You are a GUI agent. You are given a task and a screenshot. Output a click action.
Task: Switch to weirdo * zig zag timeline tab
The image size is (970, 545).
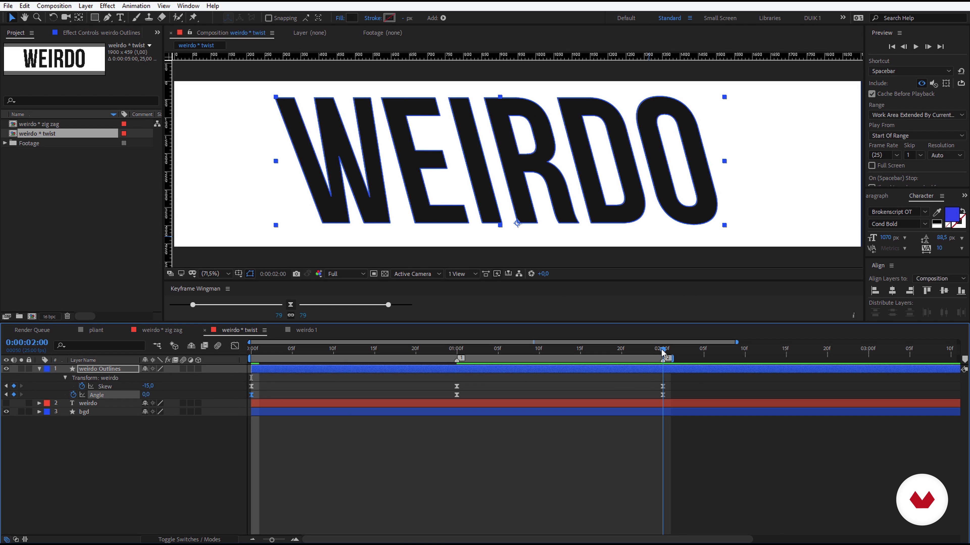coord(162,330)
